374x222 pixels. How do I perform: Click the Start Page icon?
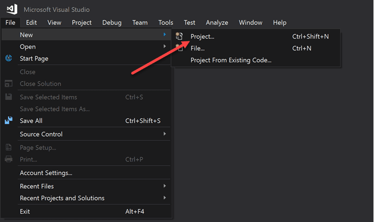[x=9, y=58]
